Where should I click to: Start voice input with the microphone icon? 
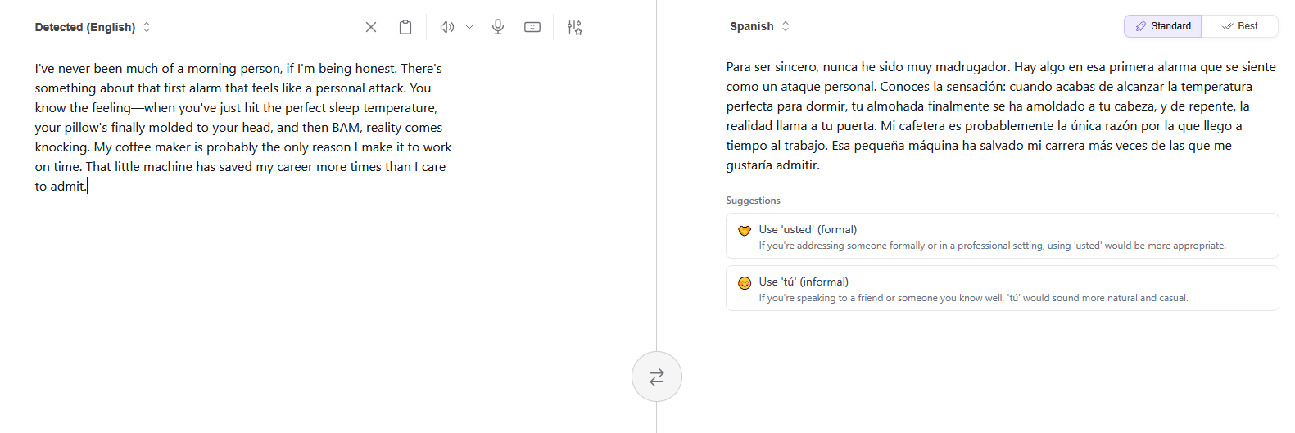pyautogui.click(x=498, y=27)
